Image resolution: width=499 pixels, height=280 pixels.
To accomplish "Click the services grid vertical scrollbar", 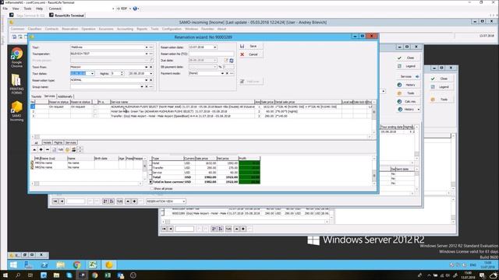I will [x=374, y=118].
